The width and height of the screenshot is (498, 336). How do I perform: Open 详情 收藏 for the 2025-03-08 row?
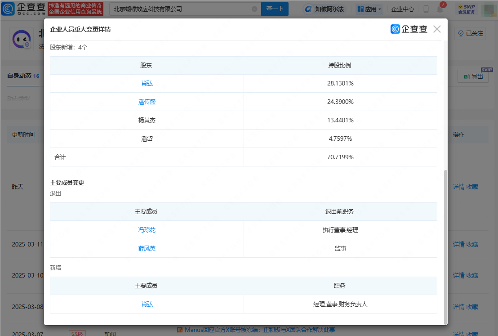(x=465, y=307)
